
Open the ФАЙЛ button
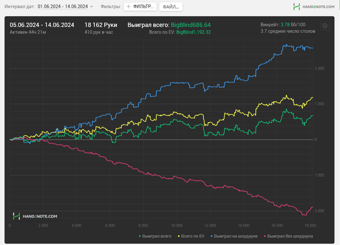tap(170, 7)
